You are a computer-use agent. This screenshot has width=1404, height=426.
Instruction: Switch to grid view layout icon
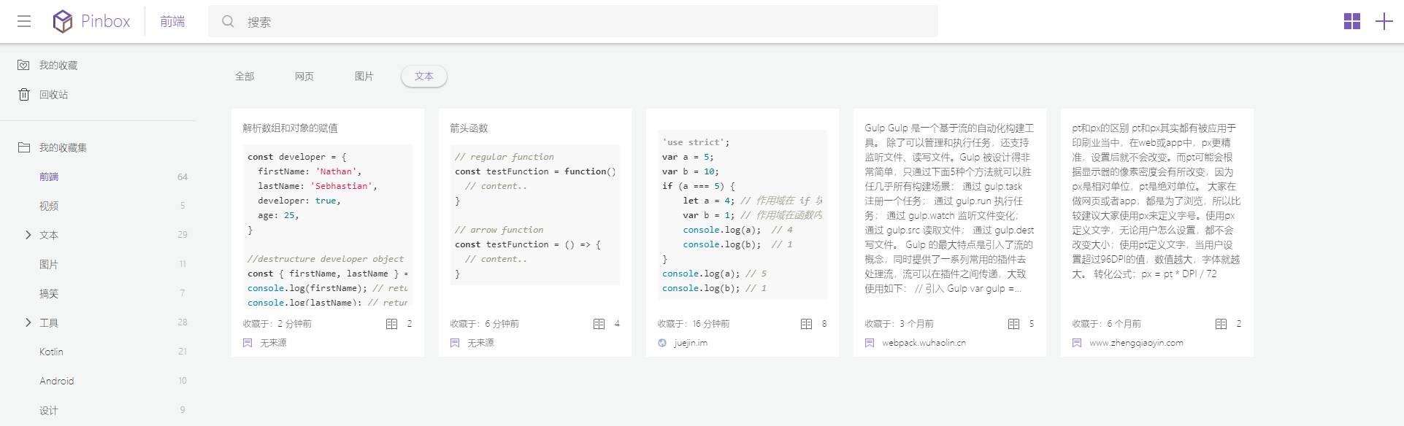pyautogui.click(x=1351, y=21)
